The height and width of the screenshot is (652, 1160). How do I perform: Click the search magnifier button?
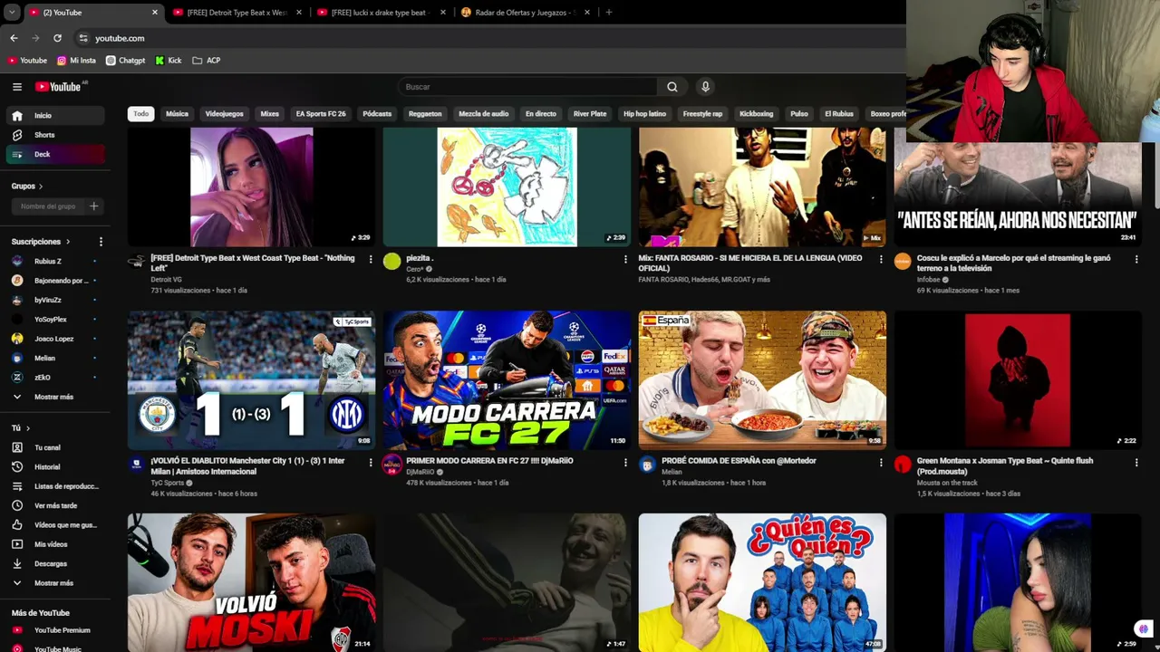point(672,87)
